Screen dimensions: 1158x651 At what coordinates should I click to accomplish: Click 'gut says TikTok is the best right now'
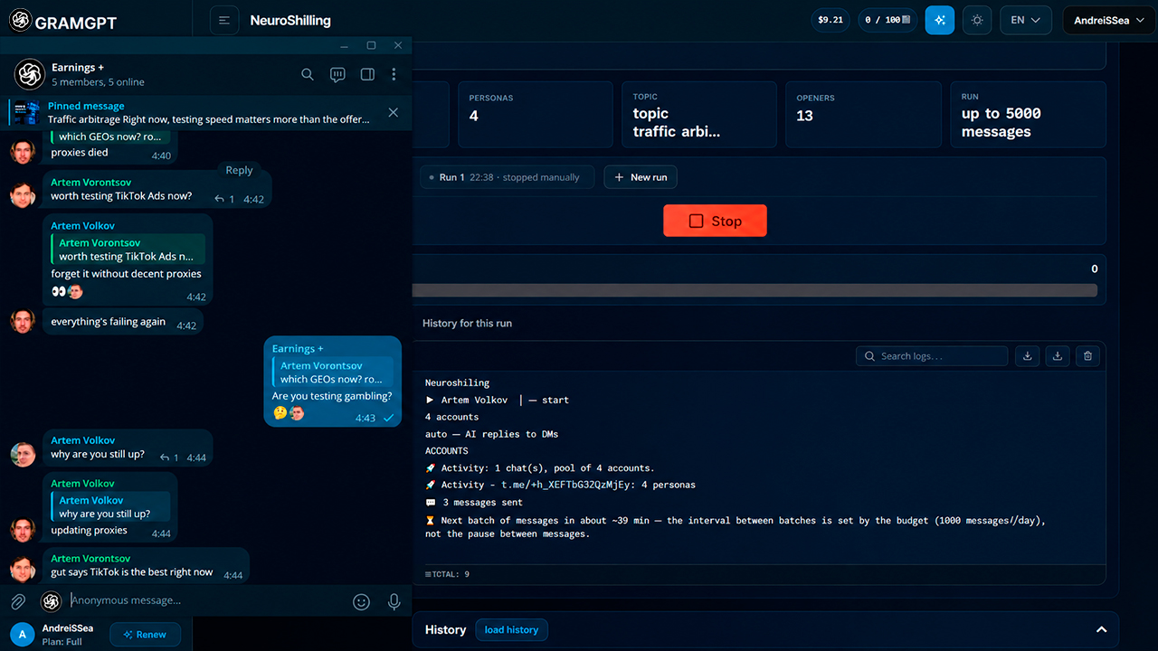(x=146, y=566)
